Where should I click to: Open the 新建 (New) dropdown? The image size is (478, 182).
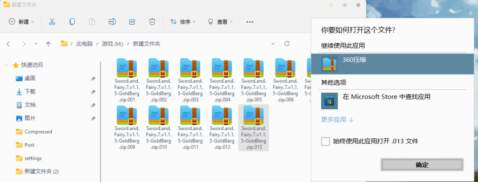click(x=21, y=21)
